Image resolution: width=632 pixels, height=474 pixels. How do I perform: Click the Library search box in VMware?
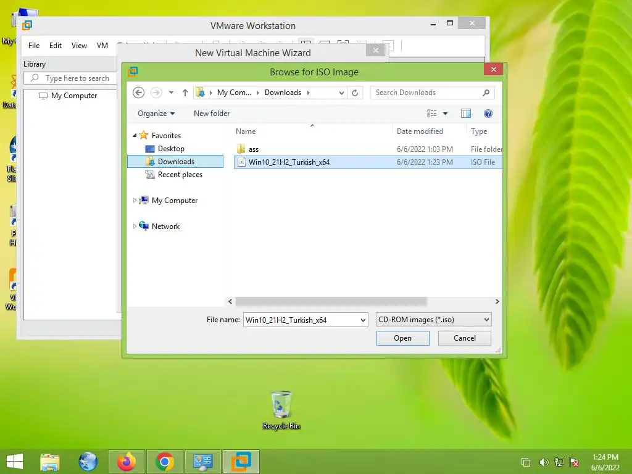click(x=70, y=78)
